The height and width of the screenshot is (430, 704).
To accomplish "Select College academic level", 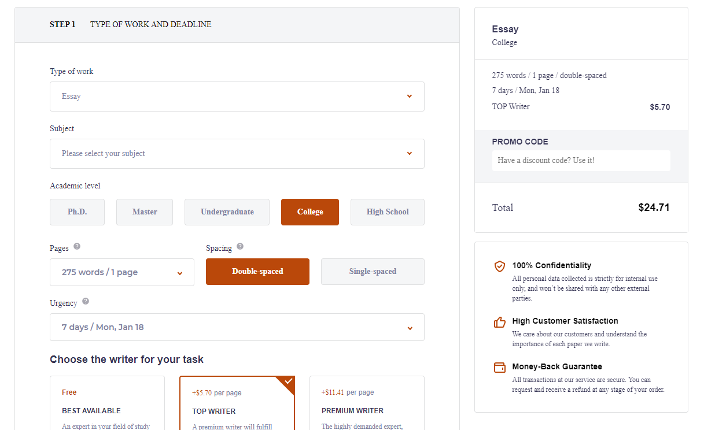I will pyautogui.click(x=310, y=212).
